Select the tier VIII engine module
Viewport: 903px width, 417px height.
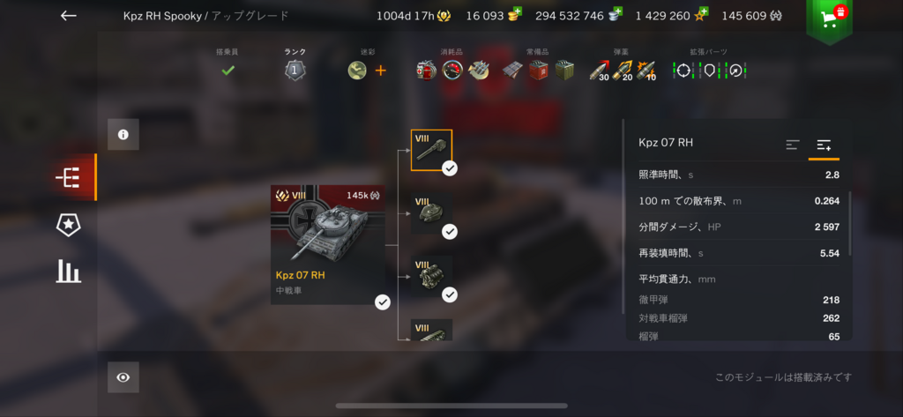click(x=431, y=277)
